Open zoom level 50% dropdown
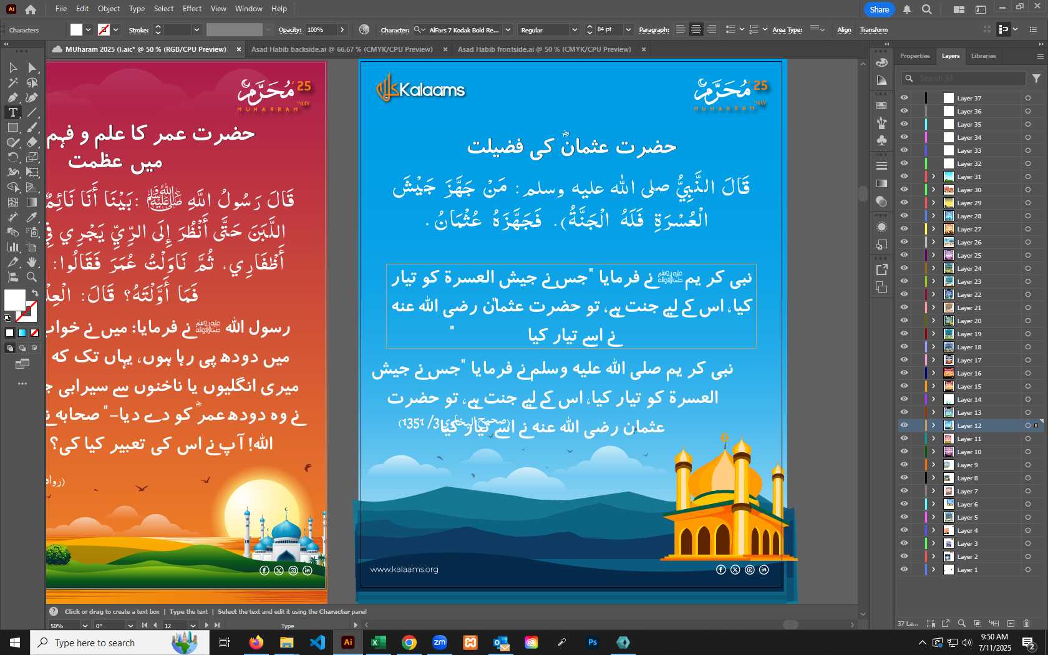The width and height of the screenshot is (1048, 655). tap(84, 625)
